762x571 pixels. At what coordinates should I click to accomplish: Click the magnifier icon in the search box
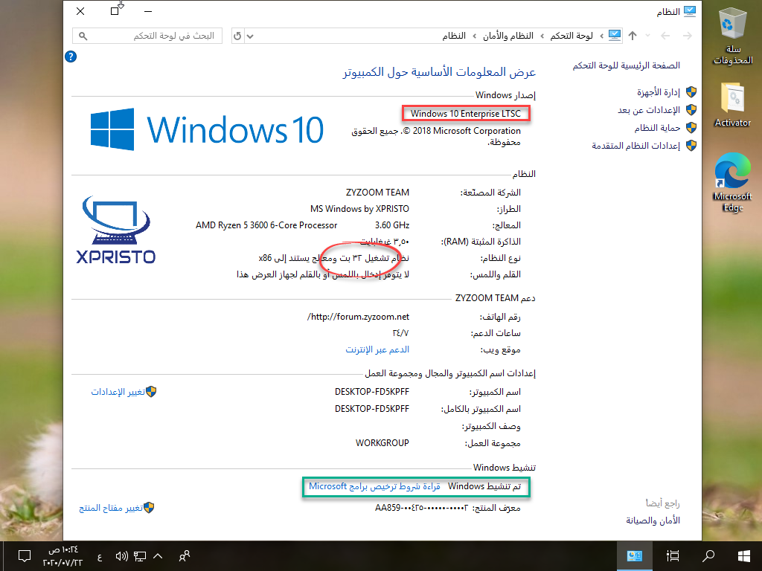coord(83,36)
